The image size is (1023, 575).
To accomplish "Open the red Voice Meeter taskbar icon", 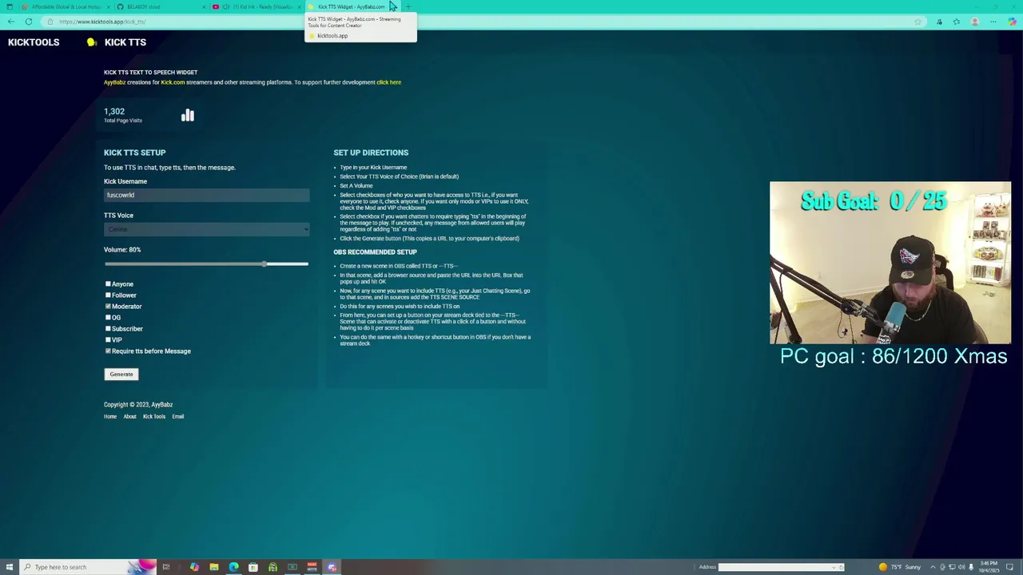I will (312, 567).
